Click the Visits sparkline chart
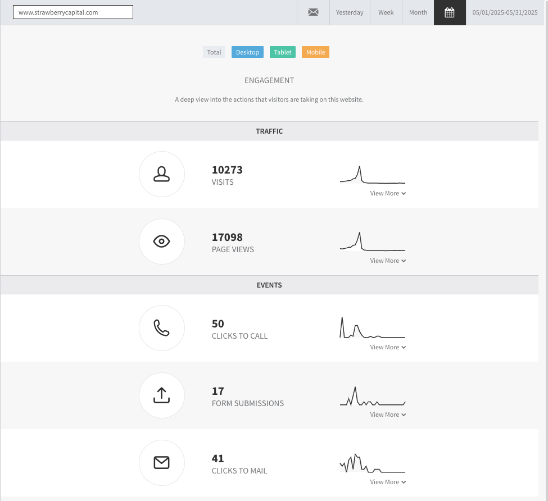The width and height of the screenshot is (548, 501). (373, 175)
